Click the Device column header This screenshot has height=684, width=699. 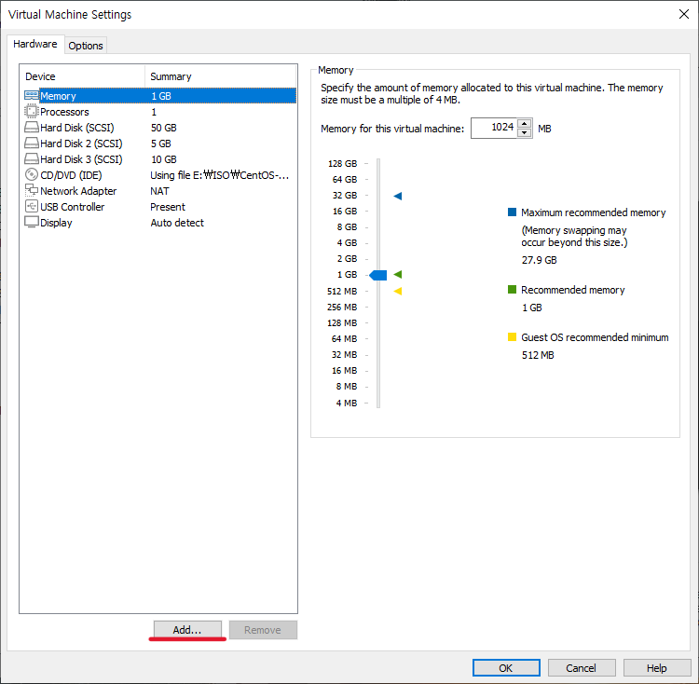point(82,76)
